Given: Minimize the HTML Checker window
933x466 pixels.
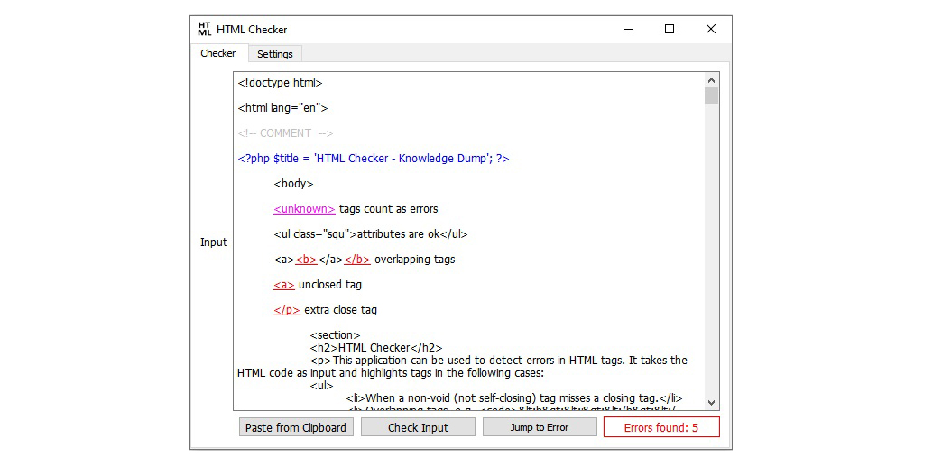Looking at the screenshot, I should pyautogui.click(x=628, y=29).
